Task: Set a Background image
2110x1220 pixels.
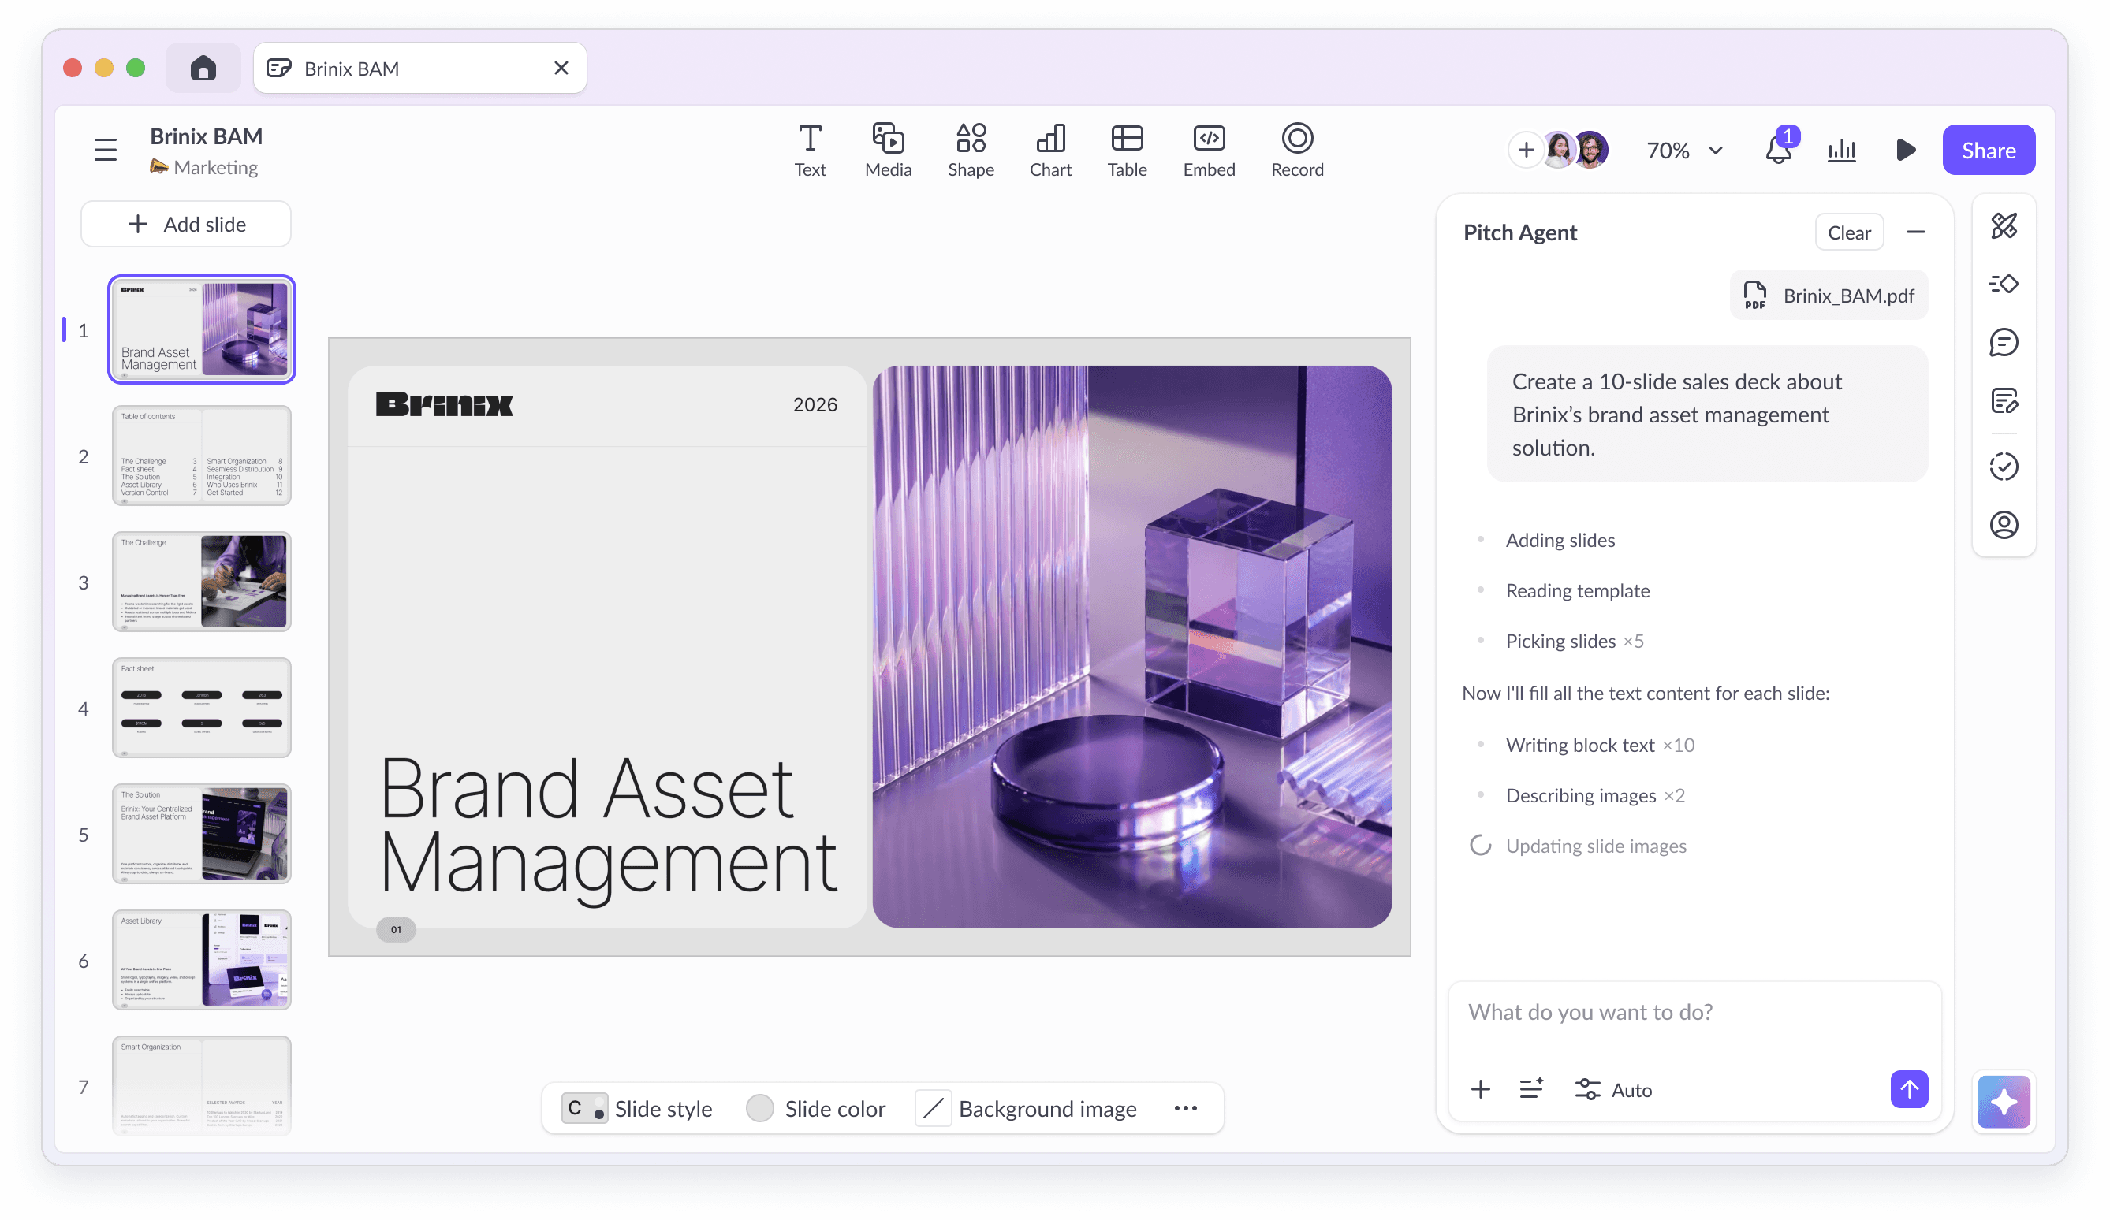Action: click(1027, 1109)
